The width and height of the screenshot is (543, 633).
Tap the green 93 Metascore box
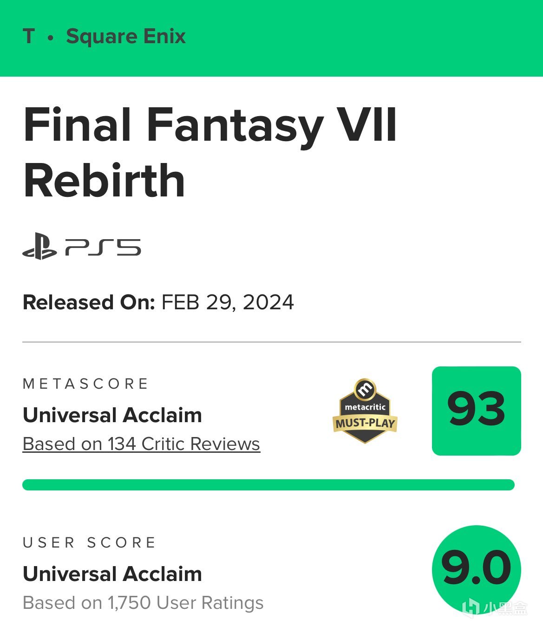pyautogui.click(x=476, y=411)
